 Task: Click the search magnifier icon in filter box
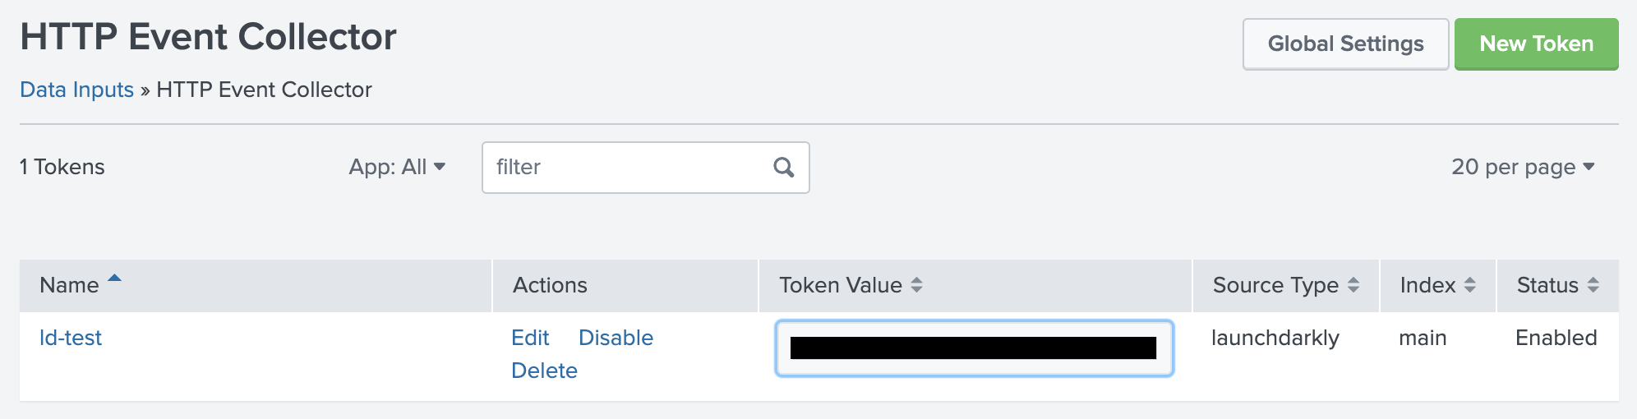pos(783,168)
